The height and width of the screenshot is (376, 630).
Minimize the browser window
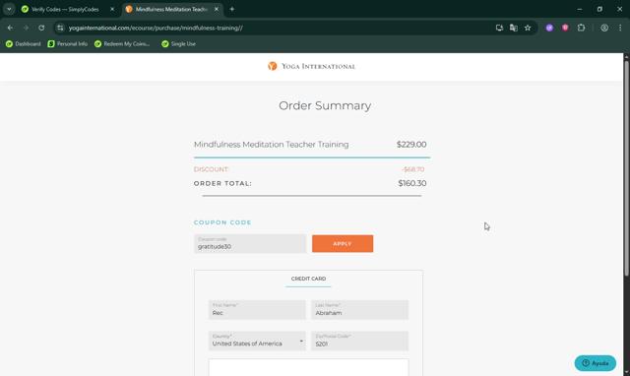[580, 9]
